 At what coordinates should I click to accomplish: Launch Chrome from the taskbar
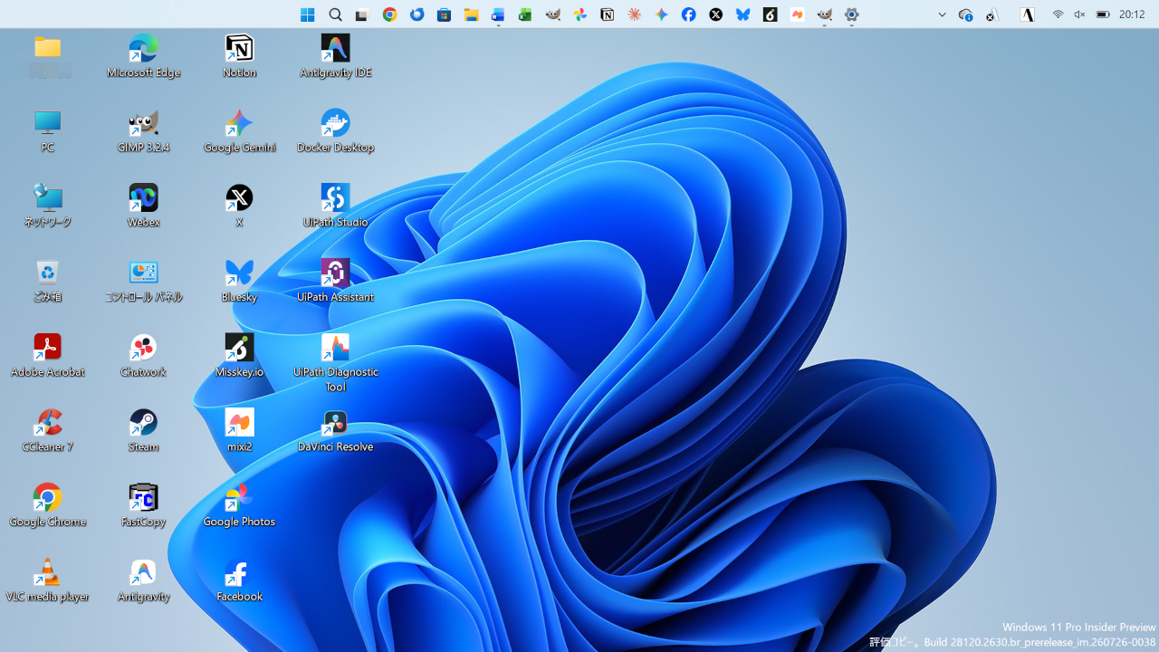click(389, 14)
